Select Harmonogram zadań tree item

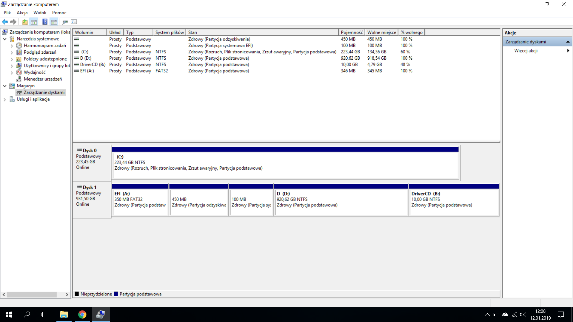coord(45,45)
